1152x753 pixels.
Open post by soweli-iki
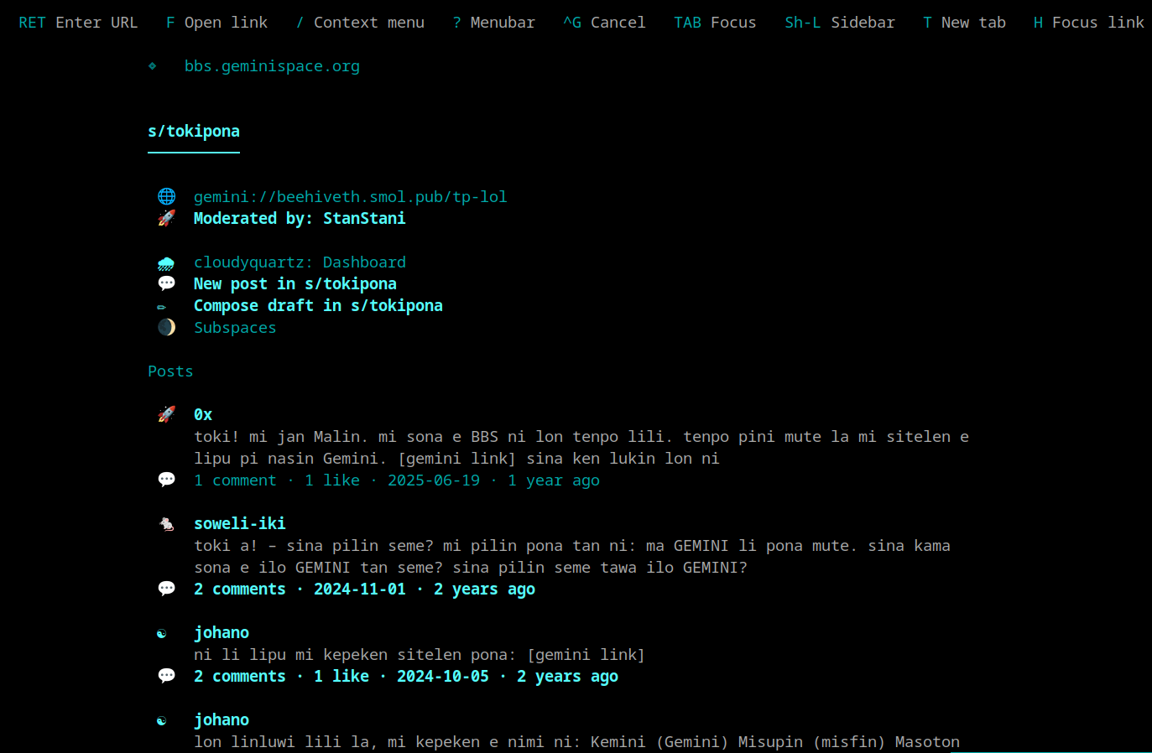(240, 524)
